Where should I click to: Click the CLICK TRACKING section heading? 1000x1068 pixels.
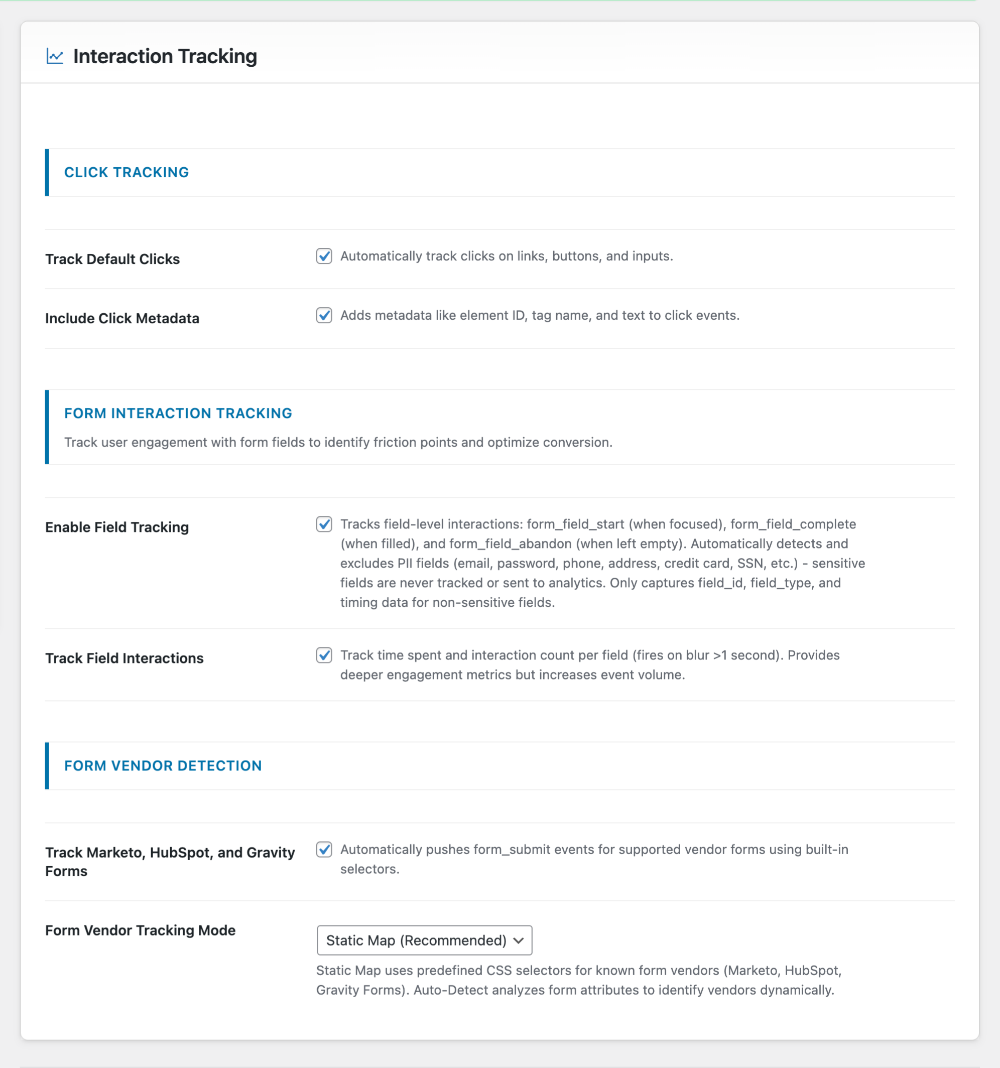click(127, 172)
